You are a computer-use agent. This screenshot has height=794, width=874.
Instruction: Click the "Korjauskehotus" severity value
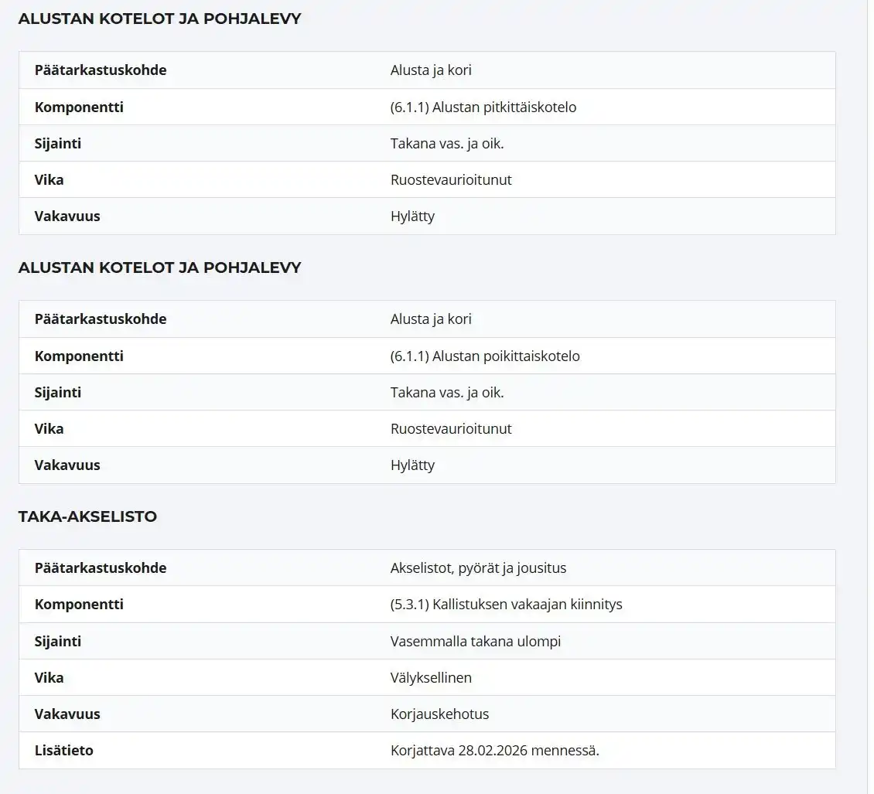pyautogui.click(x=439, y=714)
